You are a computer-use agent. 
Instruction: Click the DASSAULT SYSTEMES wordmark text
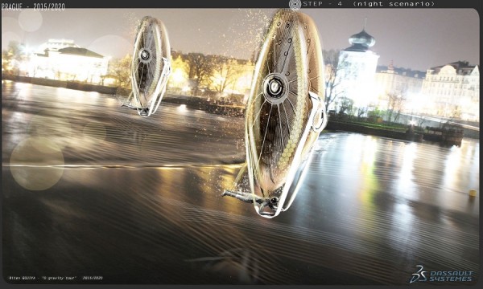pos(451,276)
